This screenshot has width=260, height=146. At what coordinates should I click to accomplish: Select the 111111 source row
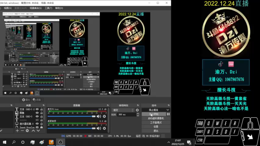tap(29, 120)
